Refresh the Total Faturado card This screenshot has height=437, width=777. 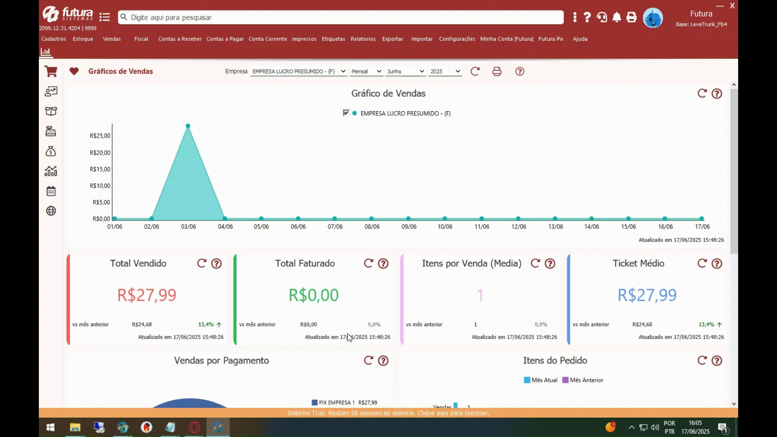(368, 263)
